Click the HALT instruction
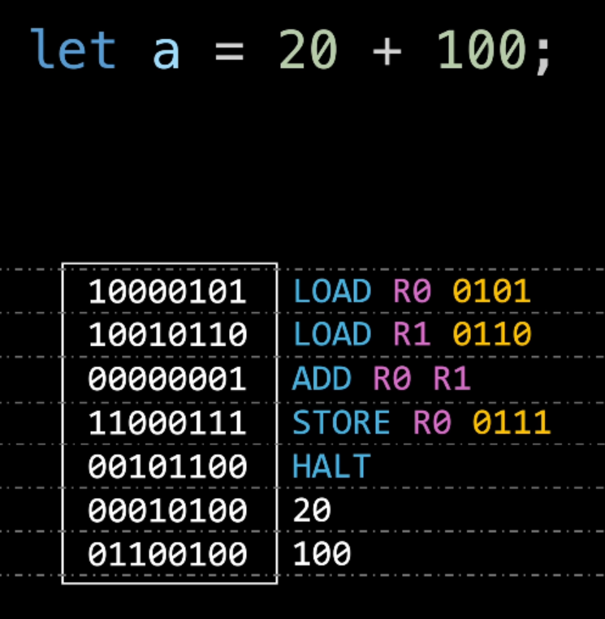The image size is (605, 619). (x=332, y=466)
